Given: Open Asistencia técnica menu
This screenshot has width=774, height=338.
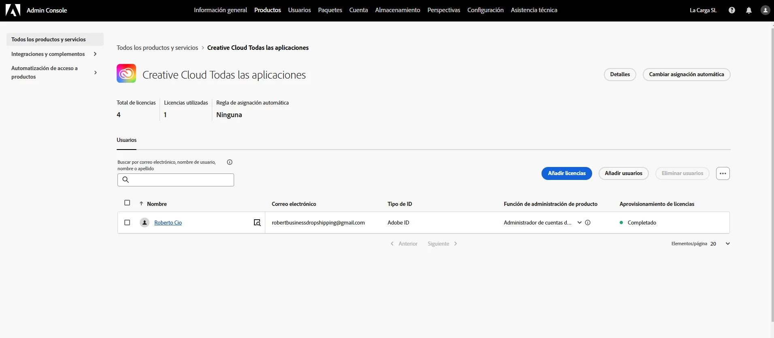Looking at the screenshot, I should [x=534, y=10].
